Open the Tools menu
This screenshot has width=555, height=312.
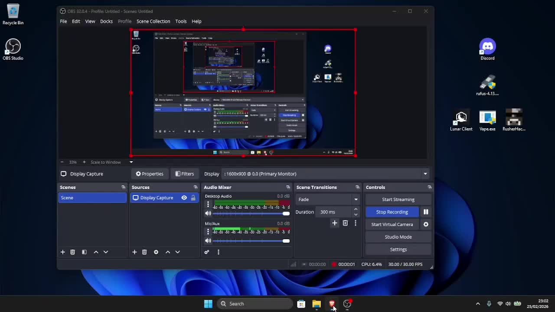pos(181,21)
